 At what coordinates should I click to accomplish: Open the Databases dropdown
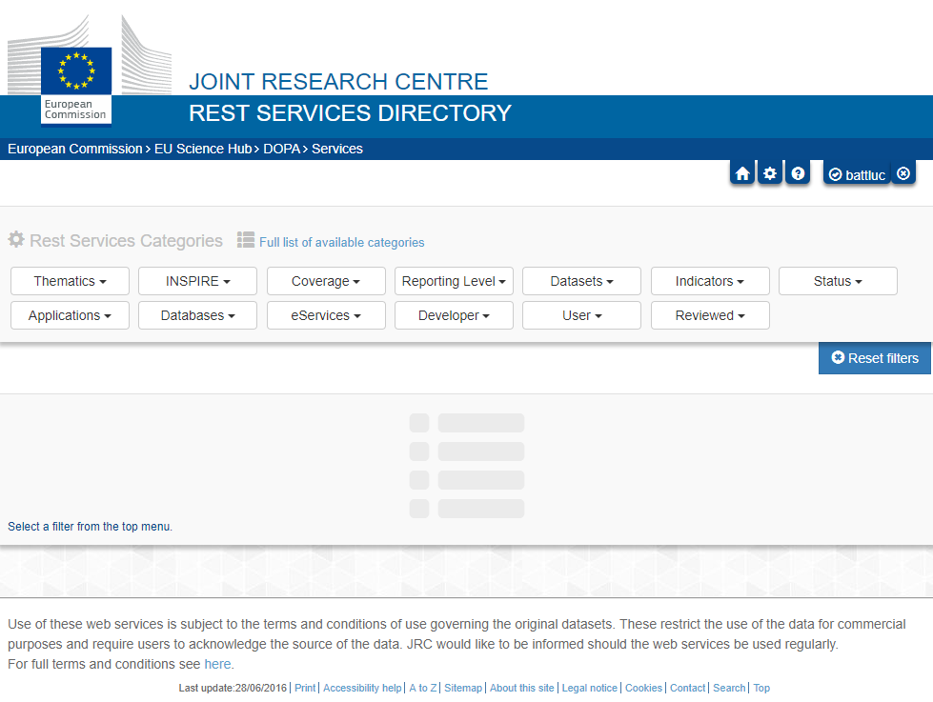pos(197,315)
